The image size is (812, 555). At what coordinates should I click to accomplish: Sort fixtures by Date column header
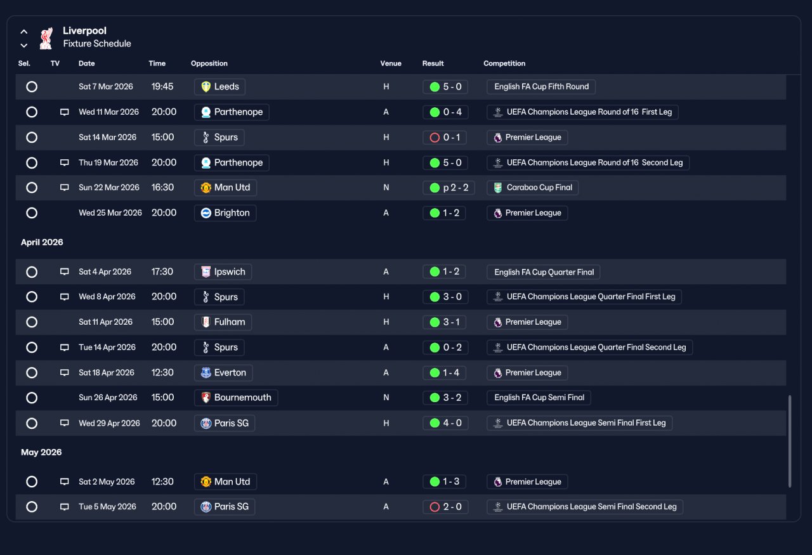click(87, 63)
